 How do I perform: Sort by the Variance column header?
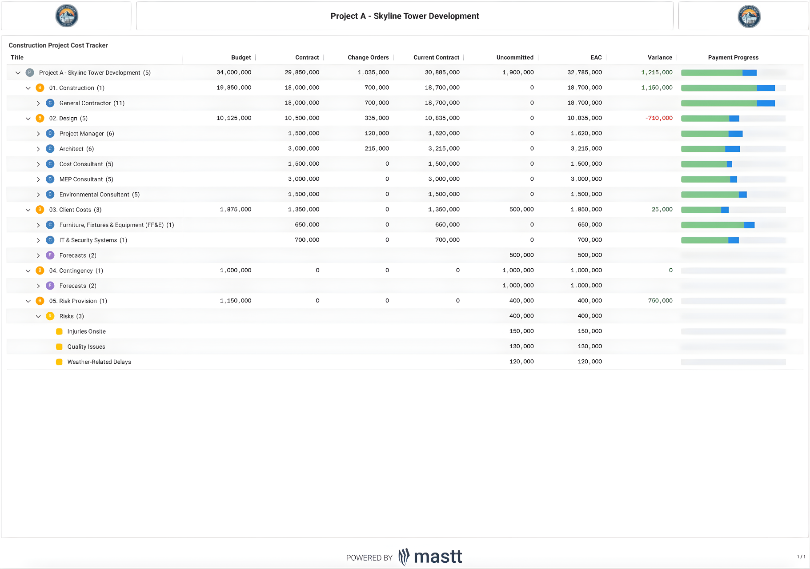(660, 57)
